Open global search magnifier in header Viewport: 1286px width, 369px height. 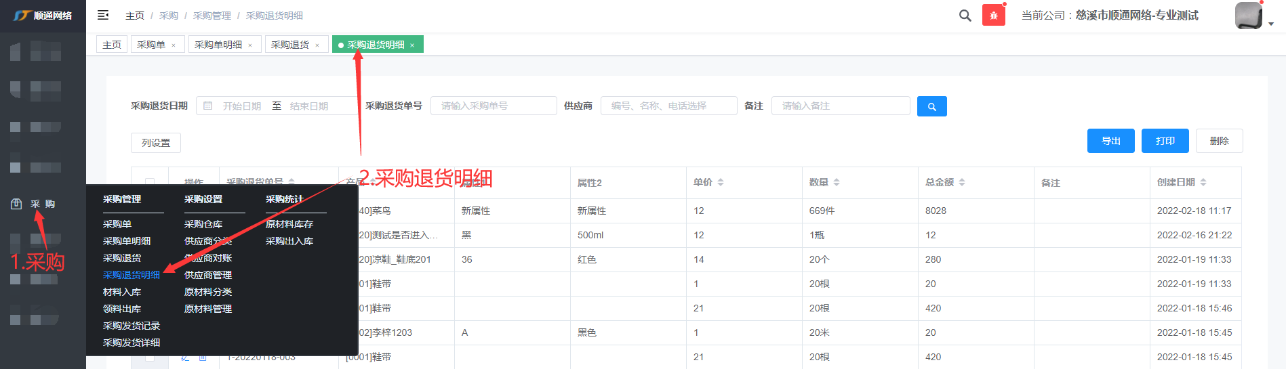(x=965, y=16)
